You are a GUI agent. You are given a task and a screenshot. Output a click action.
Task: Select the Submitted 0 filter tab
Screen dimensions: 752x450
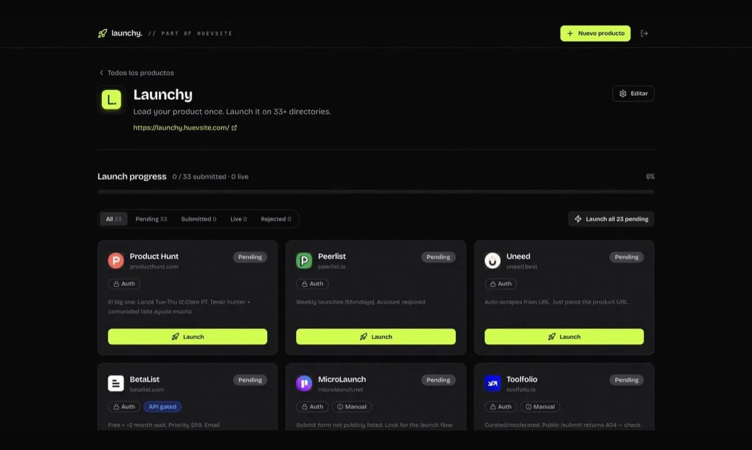pos(198,219)
